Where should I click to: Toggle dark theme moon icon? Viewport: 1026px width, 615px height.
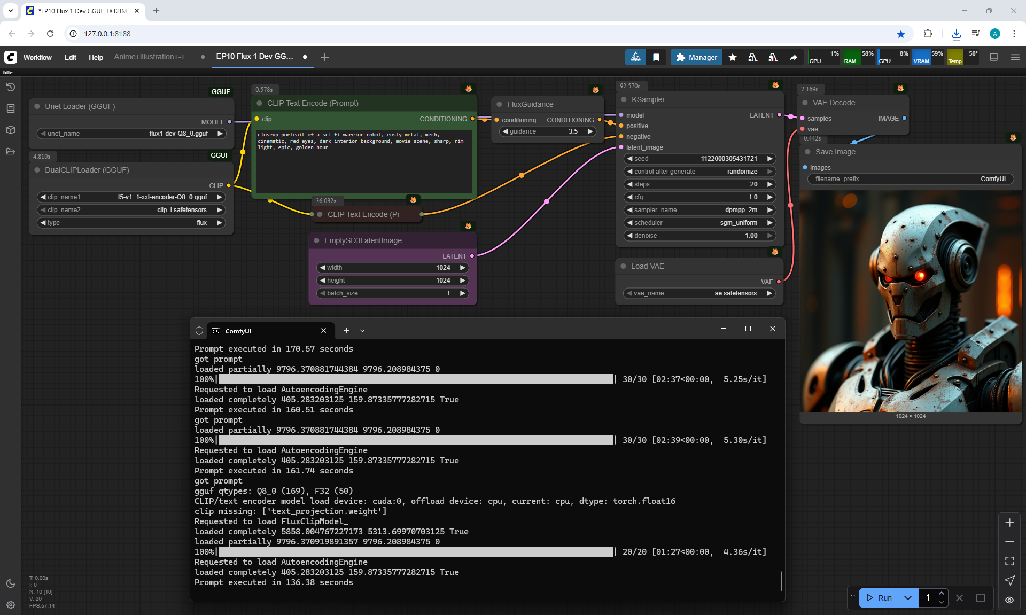[11, 583]
